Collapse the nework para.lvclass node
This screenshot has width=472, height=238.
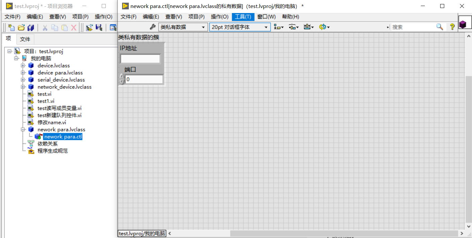click(23, 129)
